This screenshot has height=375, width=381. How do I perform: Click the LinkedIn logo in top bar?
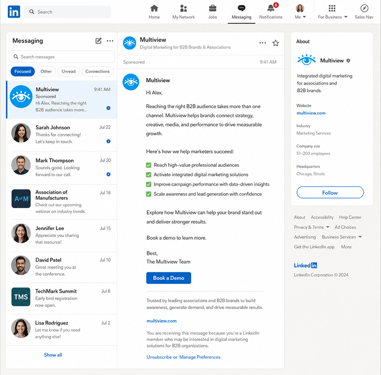point(14,12)
